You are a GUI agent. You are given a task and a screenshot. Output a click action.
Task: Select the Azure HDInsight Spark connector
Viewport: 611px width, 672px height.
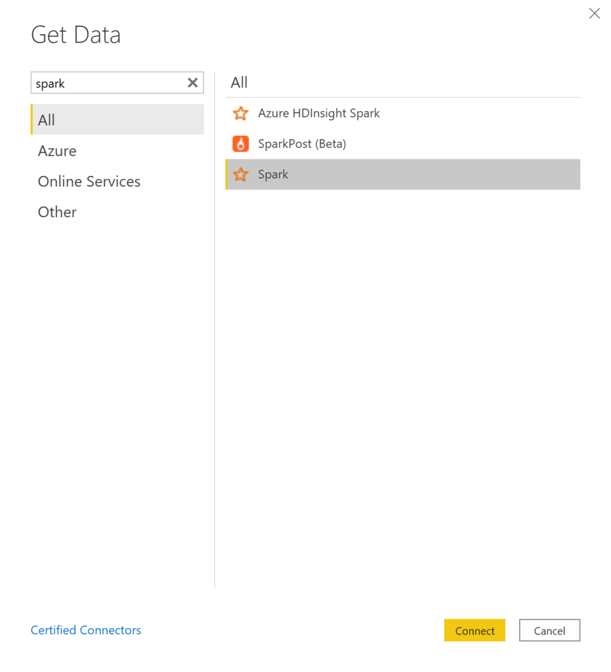pyautogui.click(x=319, y=113)
